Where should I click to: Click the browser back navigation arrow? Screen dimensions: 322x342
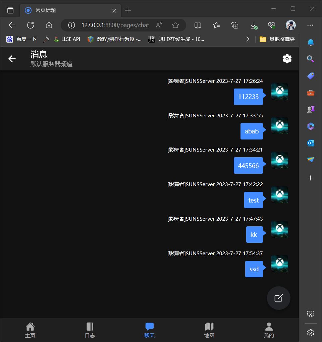(12, 25)
